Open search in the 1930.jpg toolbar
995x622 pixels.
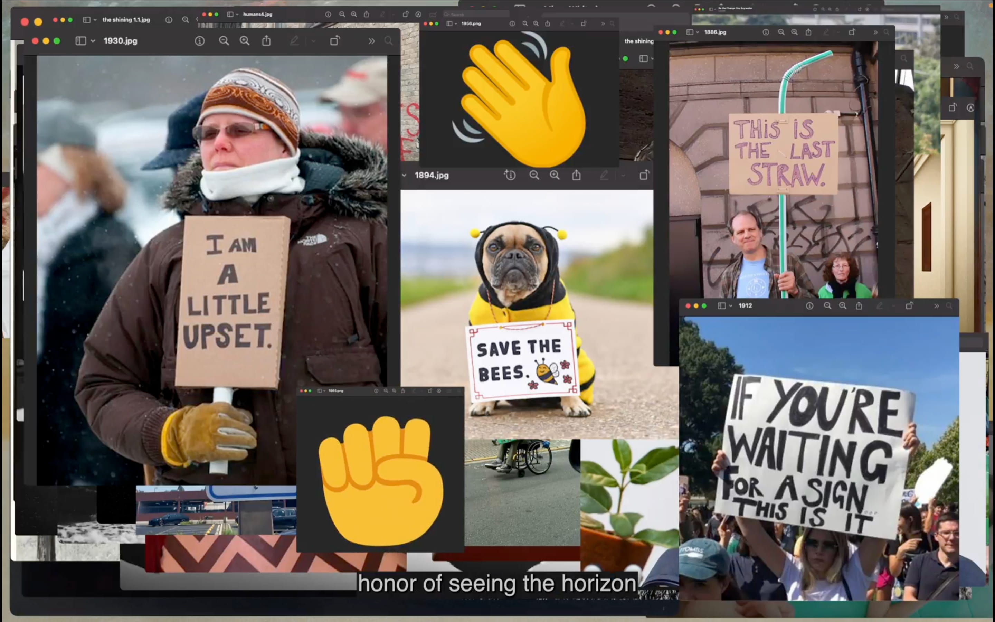pos(388,41)
